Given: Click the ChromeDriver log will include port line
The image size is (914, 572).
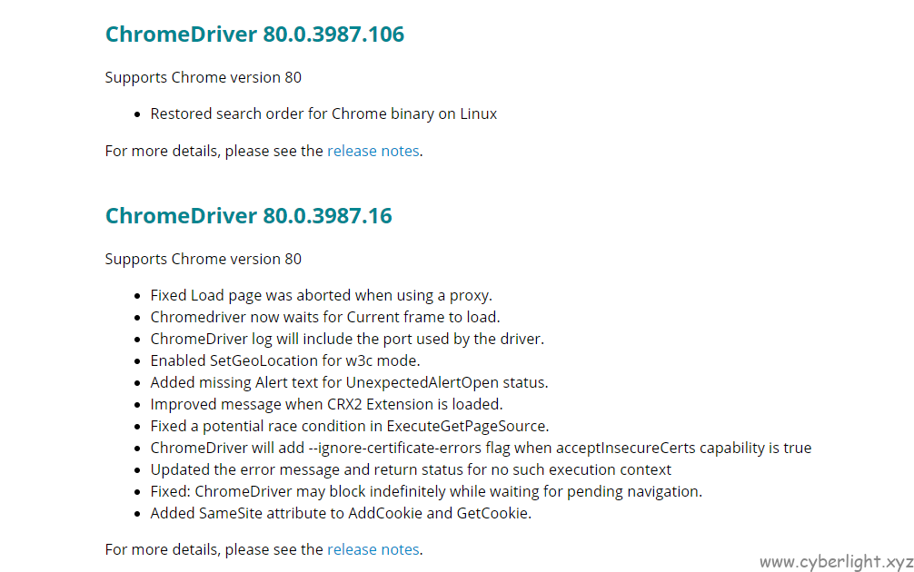Looking at the screenshot, I should [347, 339].
